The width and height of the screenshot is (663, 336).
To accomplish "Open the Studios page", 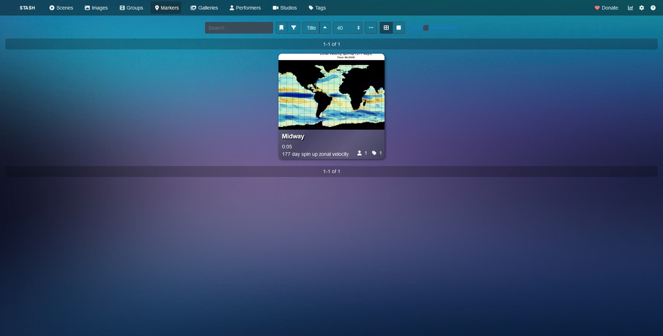I will (x=284, y=8).
